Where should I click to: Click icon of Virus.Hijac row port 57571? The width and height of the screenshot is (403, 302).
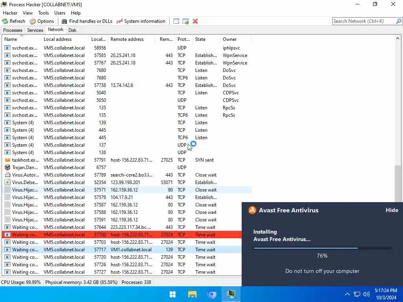pyautogui.click(x=8, y=190)
